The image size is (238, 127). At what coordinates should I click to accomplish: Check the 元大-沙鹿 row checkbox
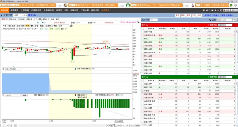142,125
